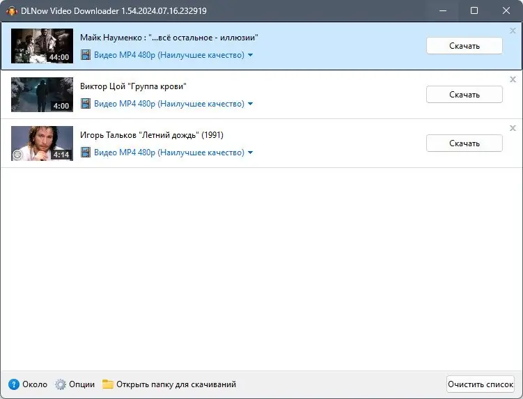Click the film icon in the Виктор Цой row

86,104
